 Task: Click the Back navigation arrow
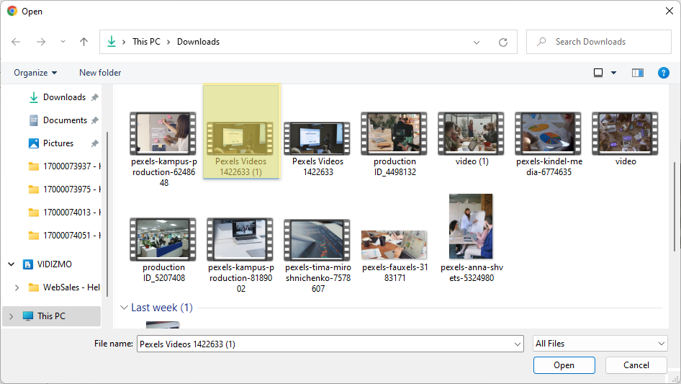point(16,42)
